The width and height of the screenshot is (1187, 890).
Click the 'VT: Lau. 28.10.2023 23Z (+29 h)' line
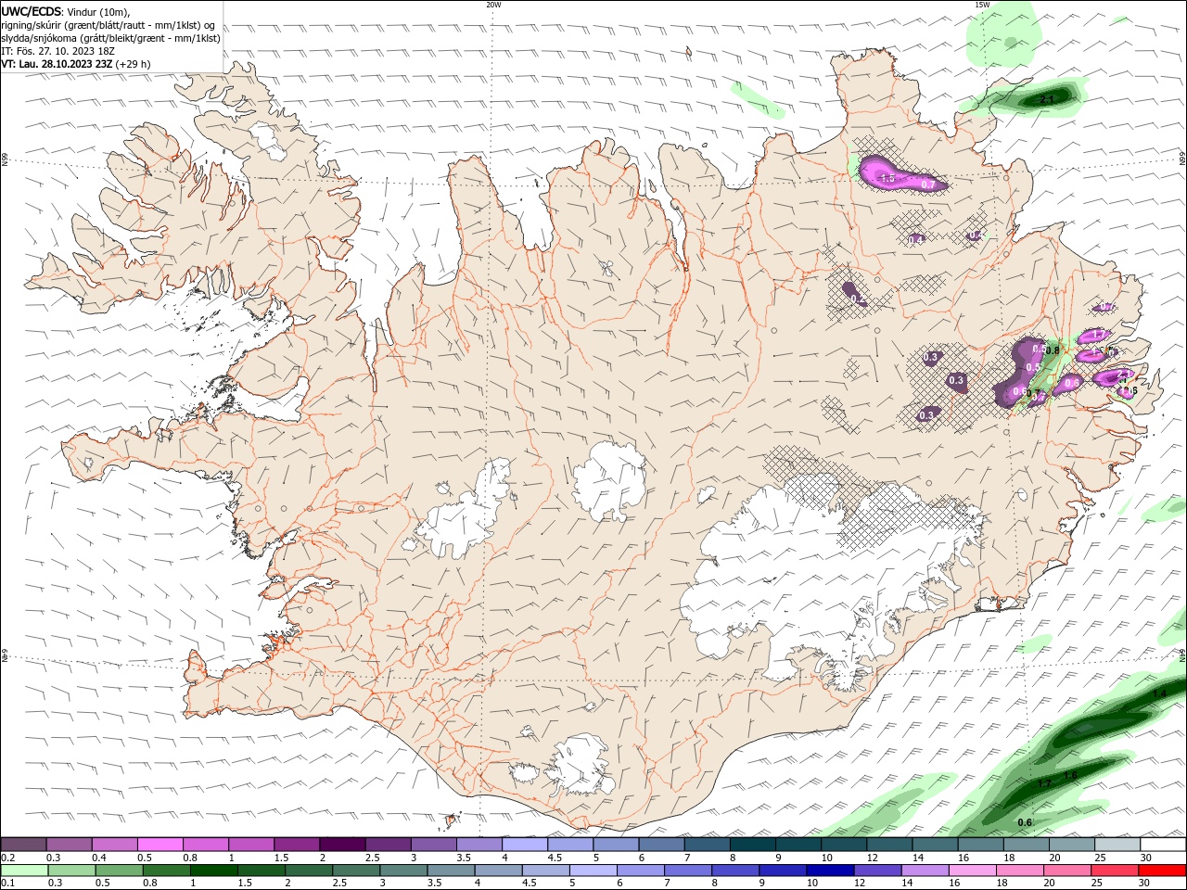point(76,64)
